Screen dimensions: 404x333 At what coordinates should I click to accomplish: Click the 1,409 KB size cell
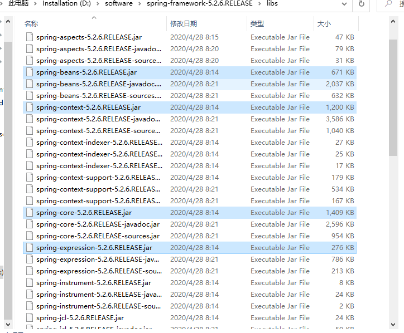[x=340, y=213]
